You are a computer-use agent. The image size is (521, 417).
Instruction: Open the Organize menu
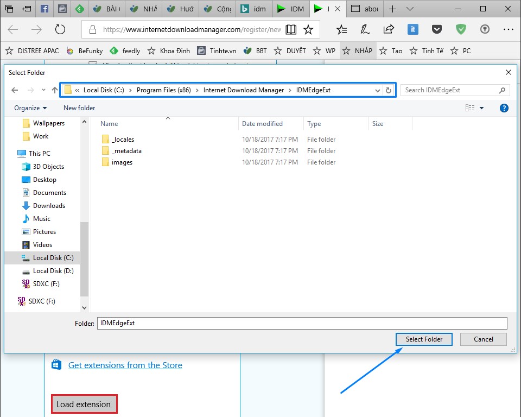pyautogui.click(x=30, y=108)
